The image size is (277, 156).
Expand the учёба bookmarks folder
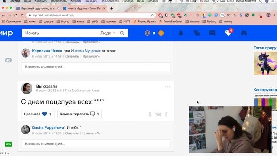[93, 21]
